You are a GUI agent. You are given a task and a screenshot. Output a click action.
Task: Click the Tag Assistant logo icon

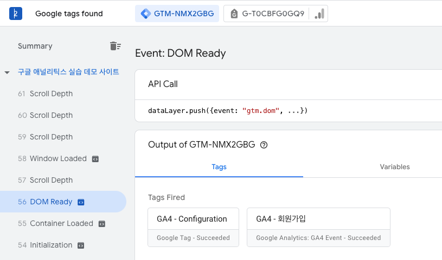click(16, 14)
